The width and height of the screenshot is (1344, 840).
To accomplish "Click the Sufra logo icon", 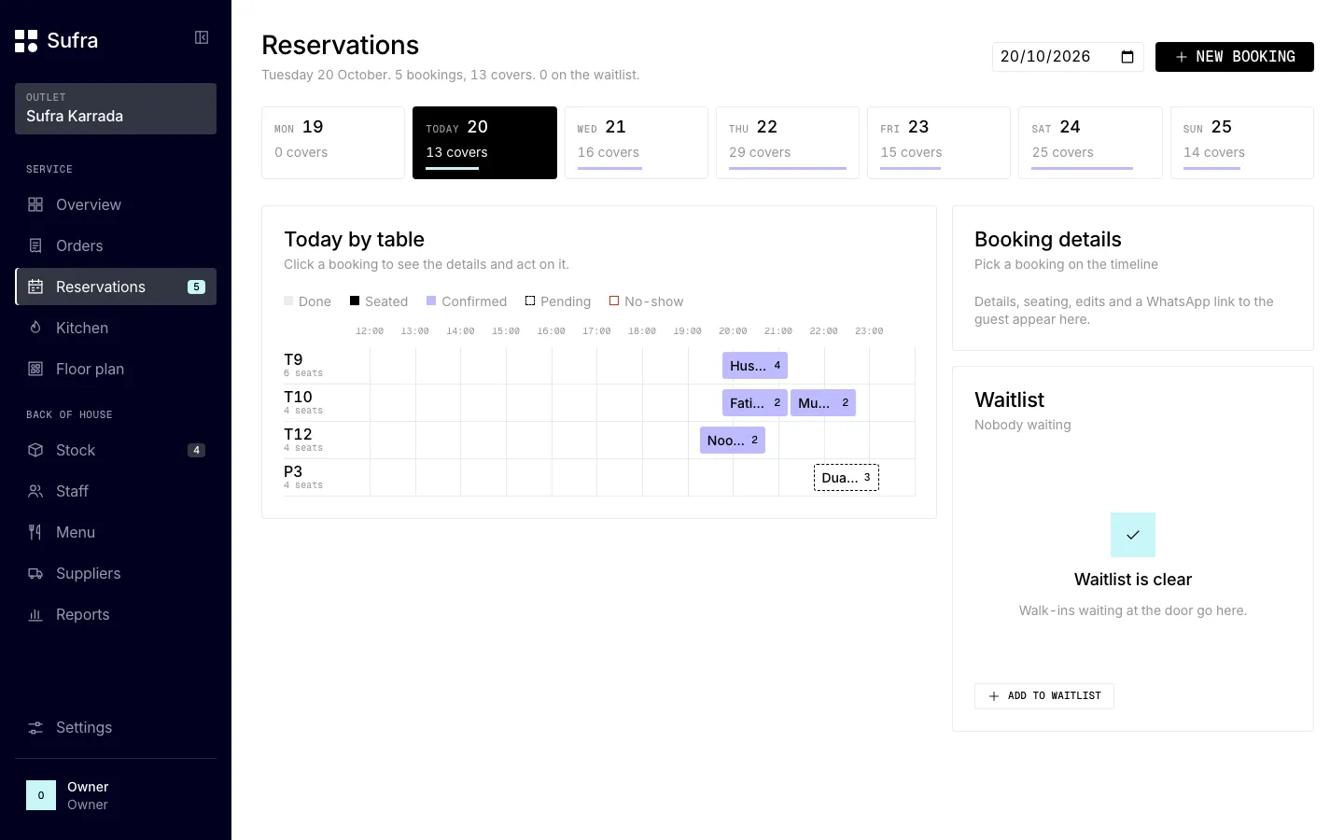I will (x=26, y=41).
